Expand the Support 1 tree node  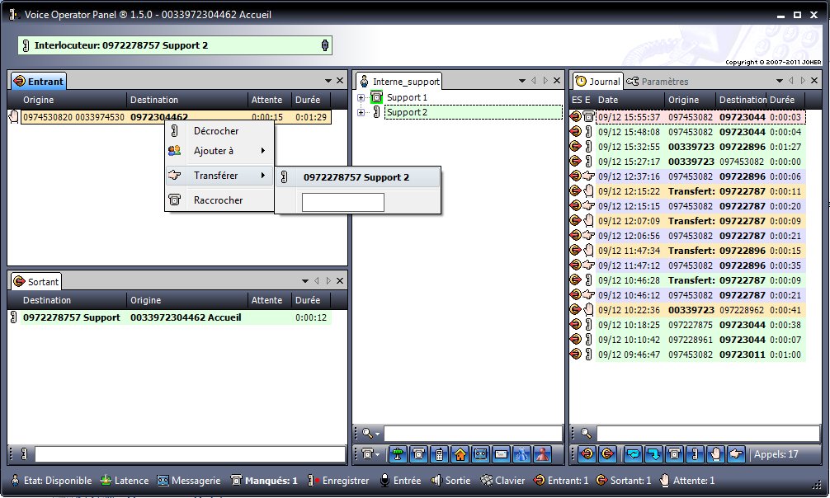pyautogui.click(x=361, y=97)
